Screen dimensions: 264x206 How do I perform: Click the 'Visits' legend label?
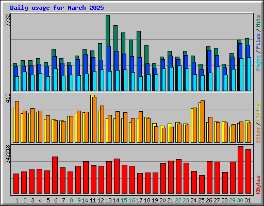coord(258,112)
